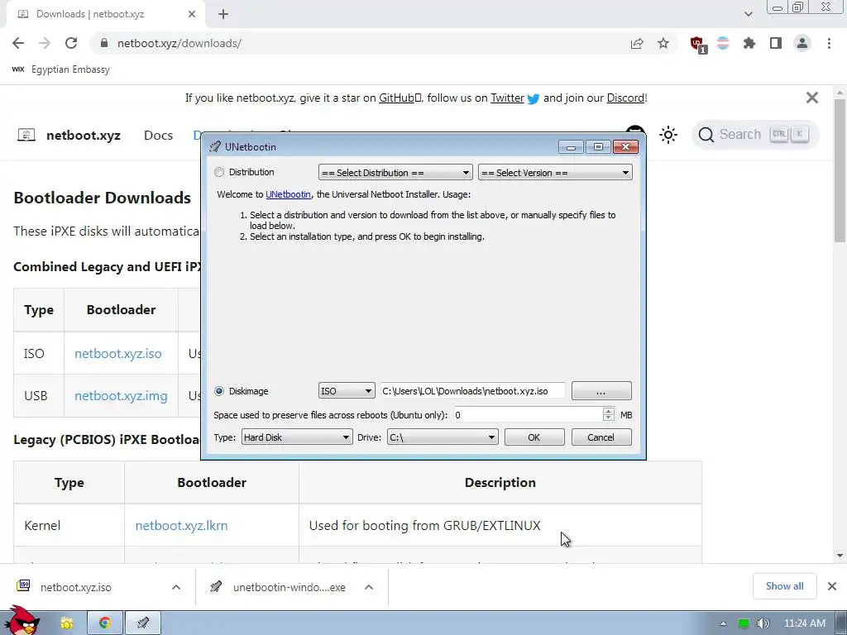Viewport: 847px width, 635px height.
Task: Open unetbootin exe download options chevron
Action: click(x=369, y=587)
